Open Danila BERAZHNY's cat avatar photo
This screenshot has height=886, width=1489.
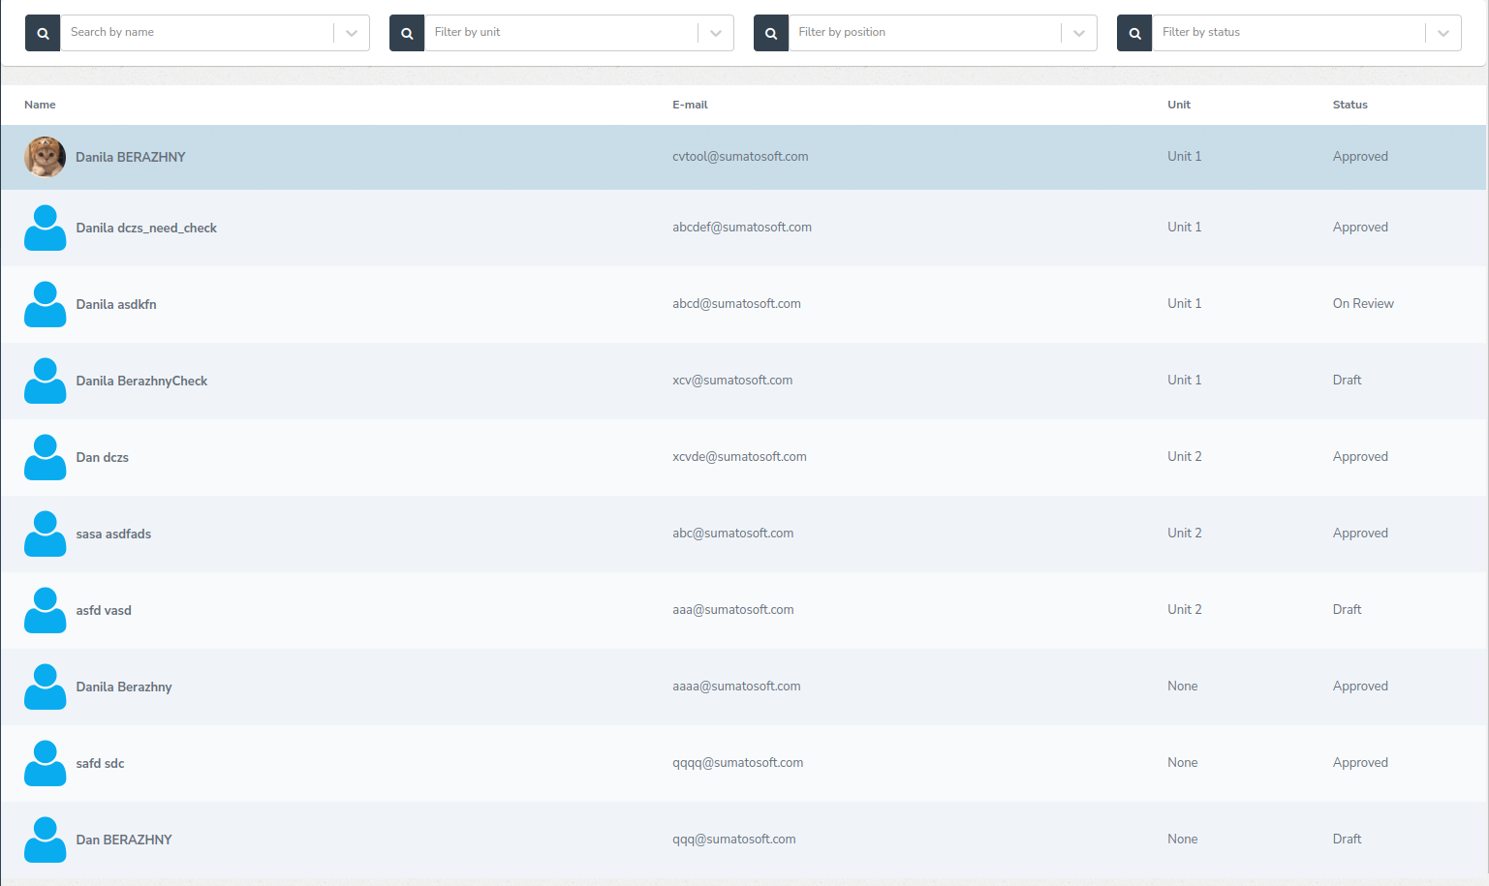[45, 157]
